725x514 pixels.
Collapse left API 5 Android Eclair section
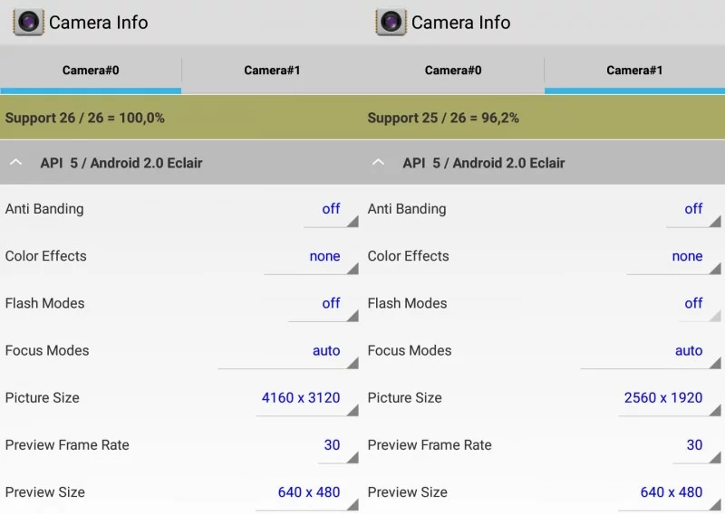(x=16, y=163)
